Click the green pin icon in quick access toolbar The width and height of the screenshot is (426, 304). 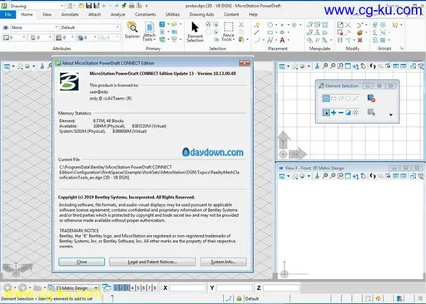point(124,6)
